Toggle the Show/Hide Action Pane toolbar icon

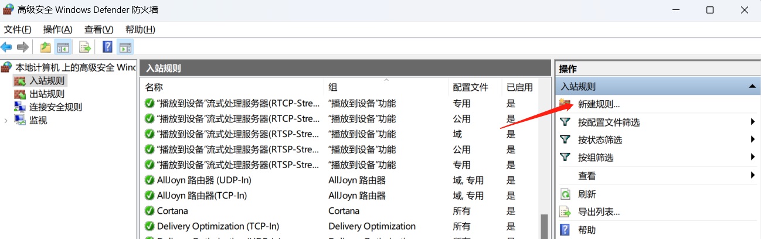(125, 47)
